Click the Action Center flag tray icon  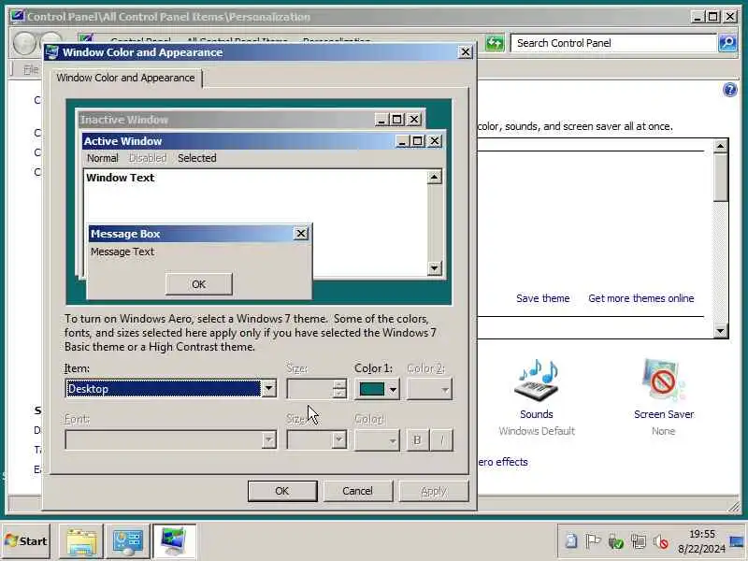(x=593, y=541)
